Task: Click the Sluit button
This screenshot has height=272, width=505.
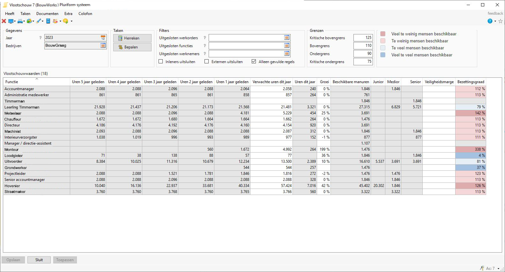Action: click(39, 260)
